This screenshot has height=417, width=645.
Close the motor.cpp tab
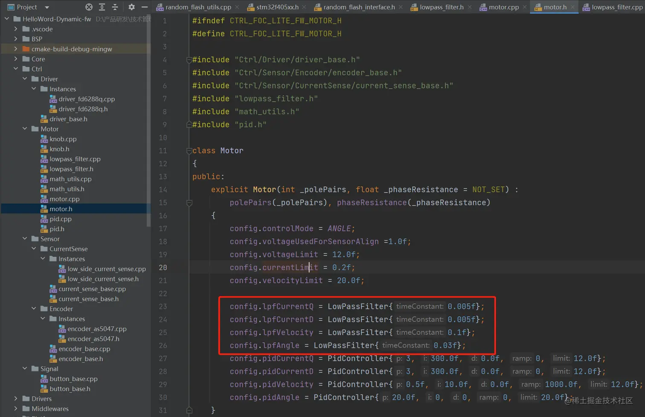pyautogui.click(x=525, y=7)
